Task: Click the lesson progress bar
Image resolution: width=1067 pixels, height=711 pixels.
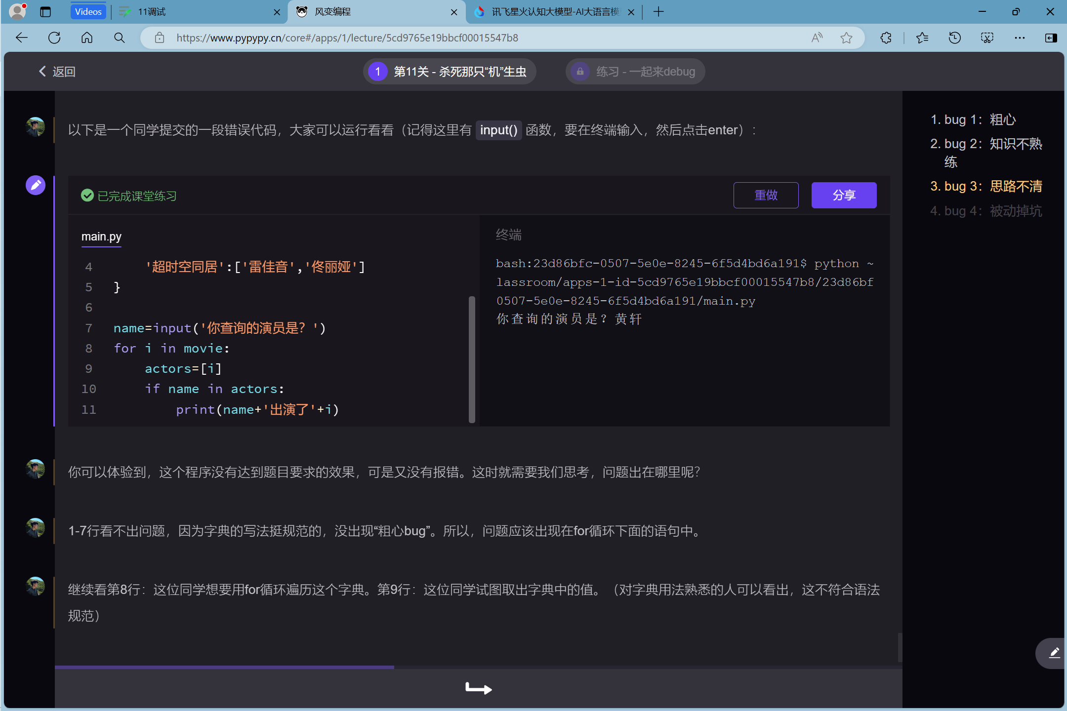Action: [x=478, y=667]
